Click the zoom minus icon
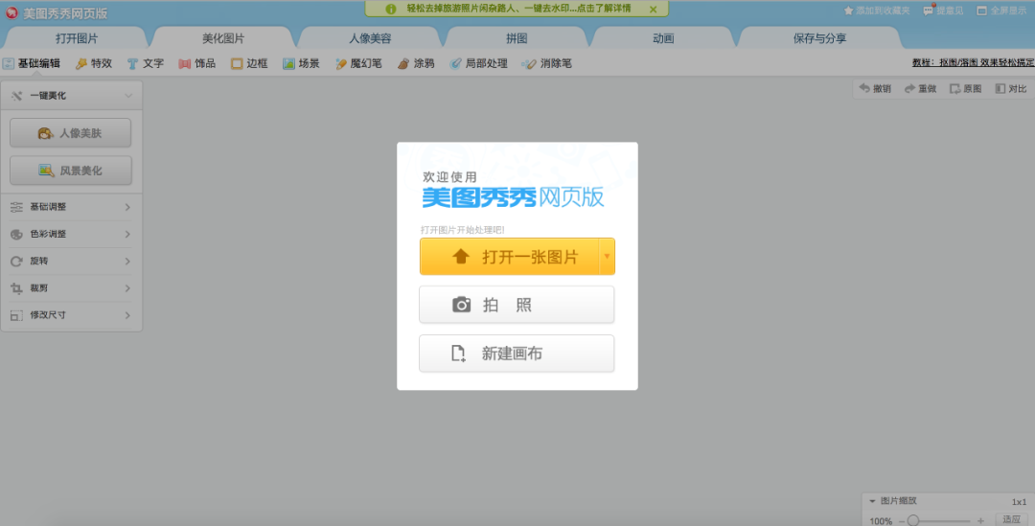 point(902,520)
